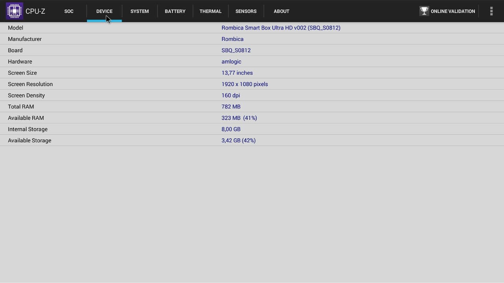Show the THERMAL tab

(211, 11)
